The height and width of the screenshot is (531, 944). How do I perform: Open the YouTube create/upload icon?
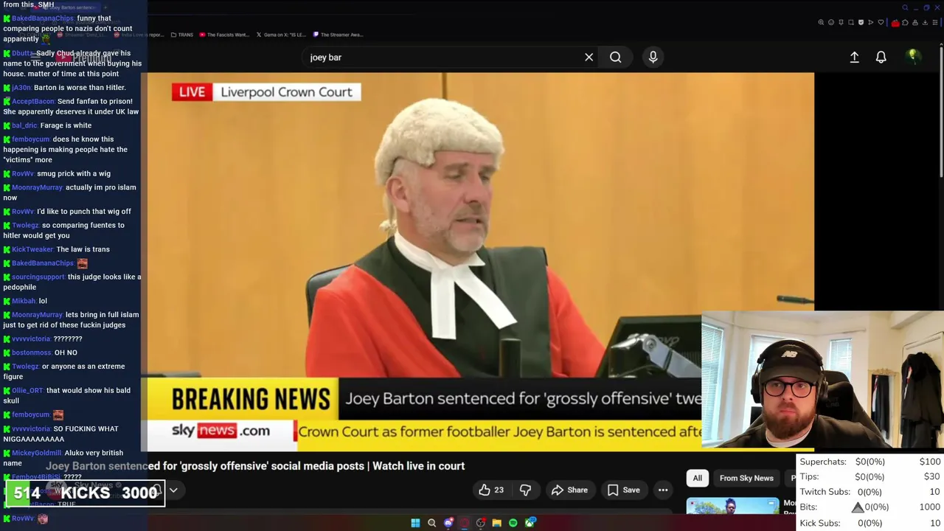[x=854, y=57]
